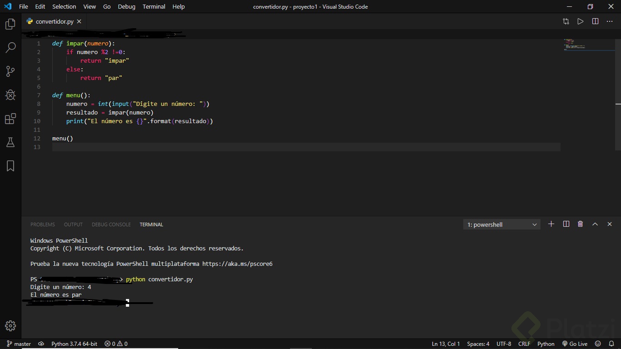The width and height of the screenshot is (621, 349).
Task: Change the end of line sequence via CRLF
Action: [524, 344]
